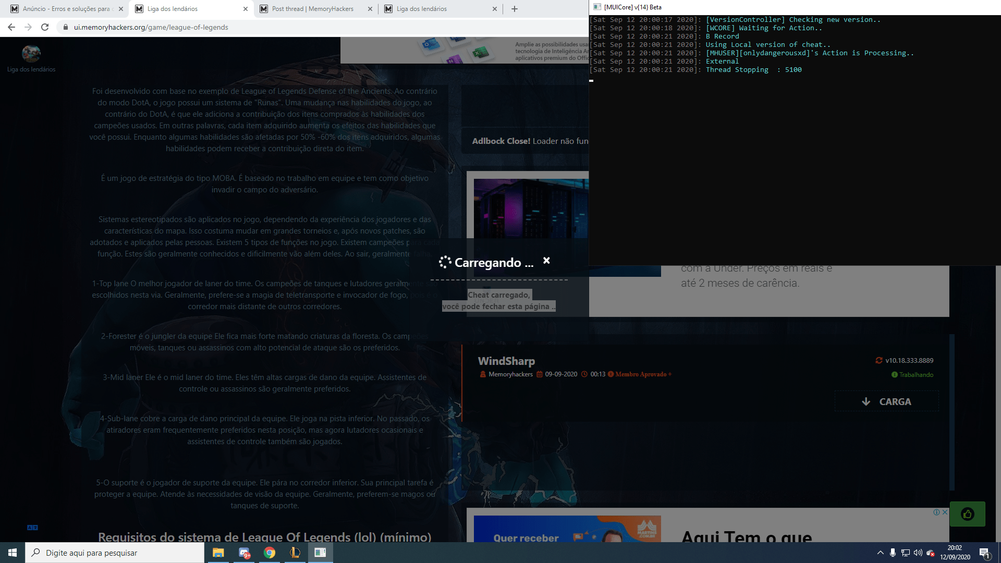Image resolution: width=1001 pixels, height=563 pixels.
Task: Open the WindSharp cheat title
Action: tap(506, 361)
